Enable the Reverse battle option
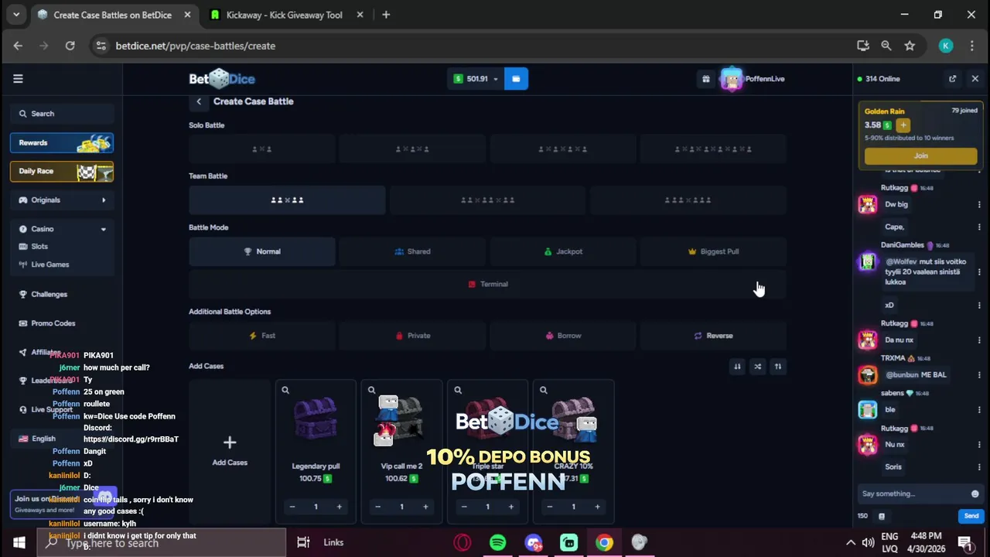Screen dimensions: 990x557 coord(713,336)
